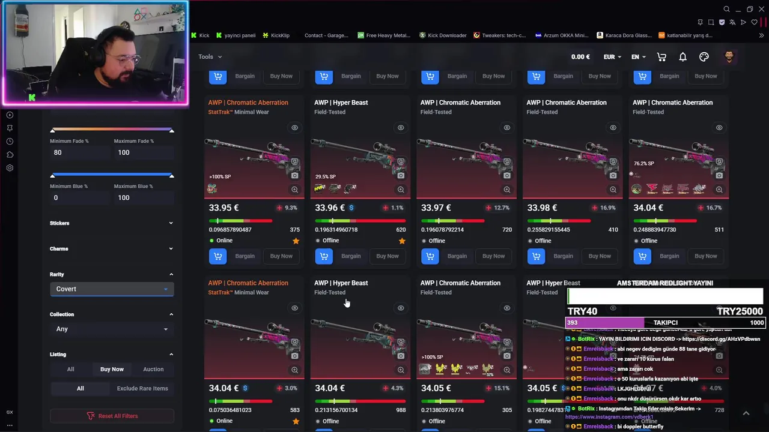The width and height of the screenshot is (769, 432).
Task: Take screenshot of the 33.98 € AWP
Action: [613, 175]
